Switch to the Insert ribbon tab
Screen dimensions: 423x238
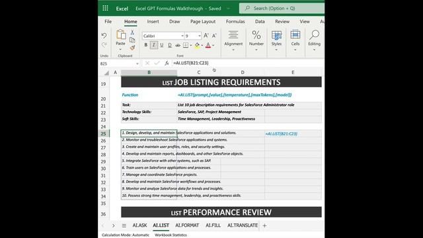click(153, 21)
